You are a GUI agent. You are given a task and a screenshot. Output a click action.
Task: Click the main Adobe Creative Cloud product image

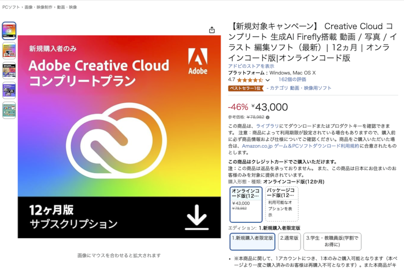119,137
